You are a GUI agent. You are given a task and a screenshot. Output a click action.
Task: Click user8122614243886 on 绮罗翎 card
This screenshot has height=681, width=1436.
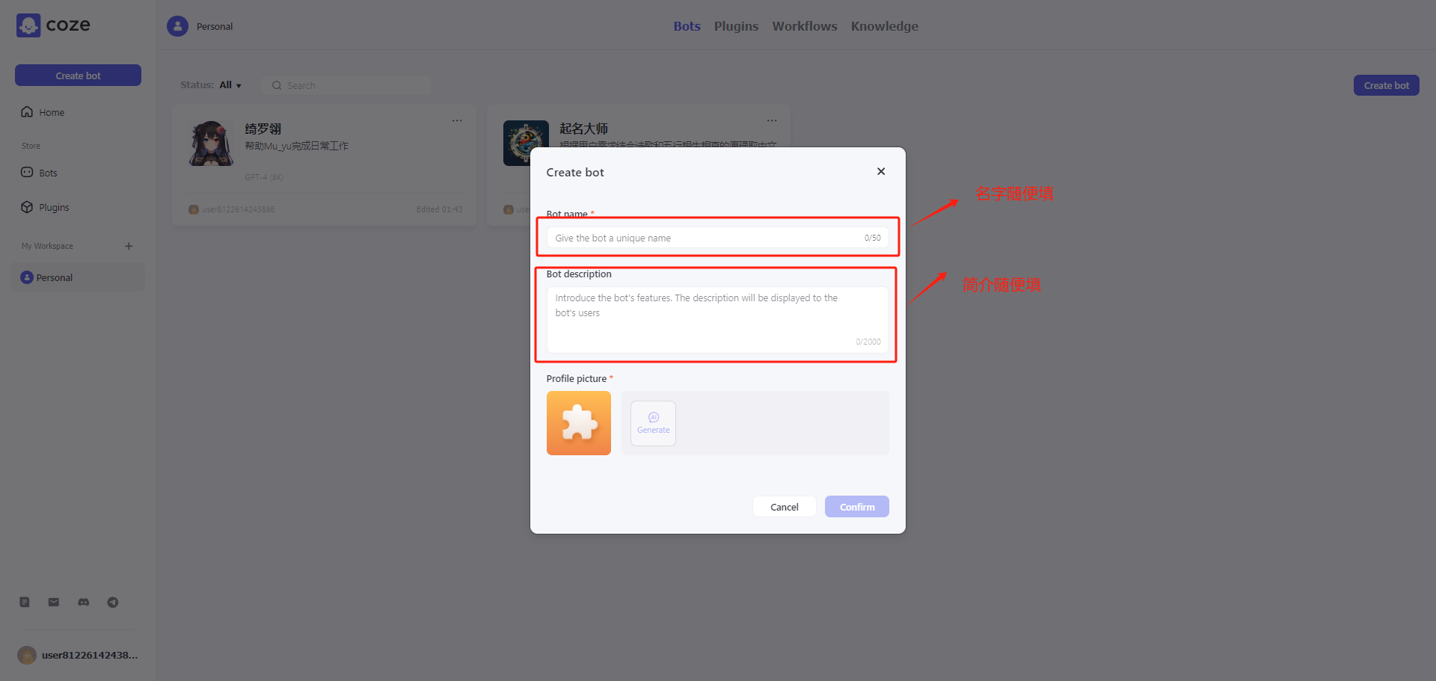[x=238, y=209]
